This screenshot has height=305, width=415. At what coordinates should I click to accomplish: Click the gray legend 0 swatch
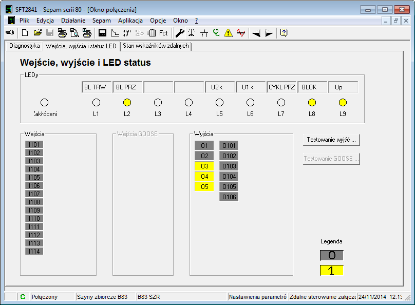pos(332,255)
